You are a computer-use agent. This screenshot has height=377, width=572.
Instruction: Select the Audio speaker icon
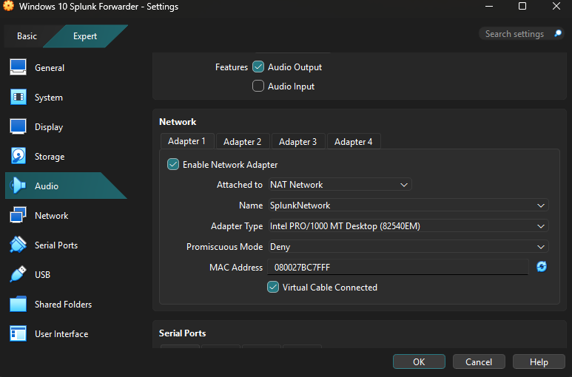pos(18,186)
